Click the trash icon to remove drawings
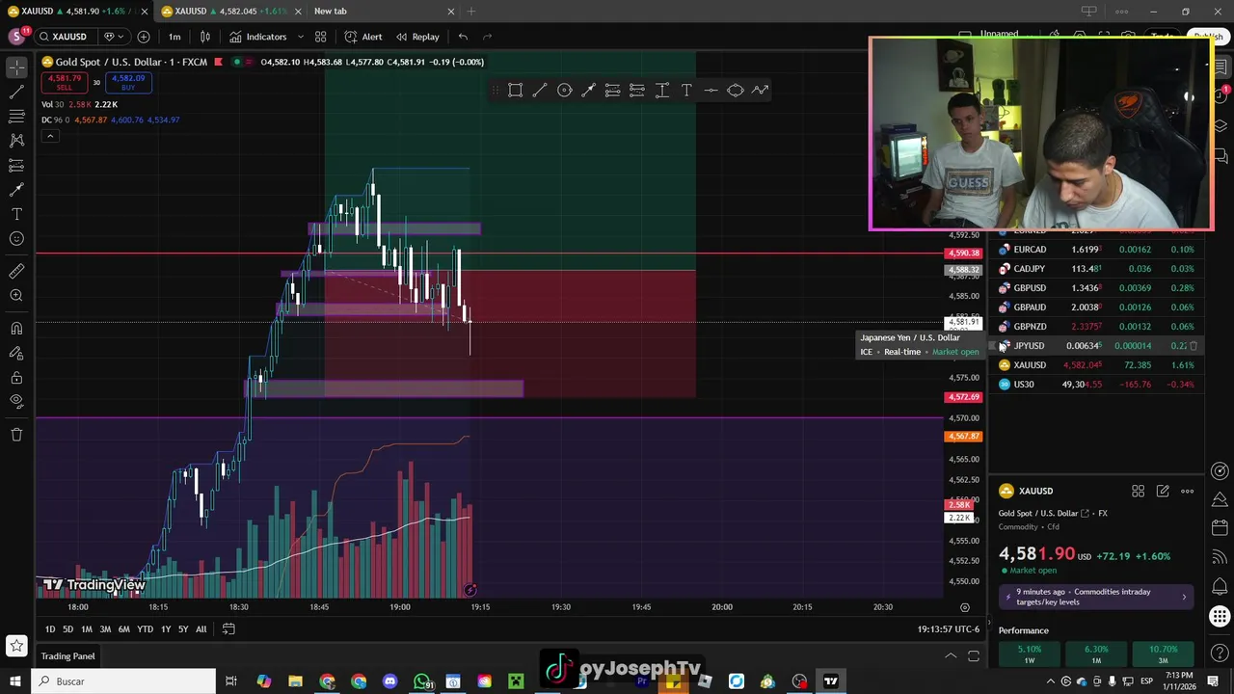The width and height of the screenshot is (1234, 694). [16, 435]
